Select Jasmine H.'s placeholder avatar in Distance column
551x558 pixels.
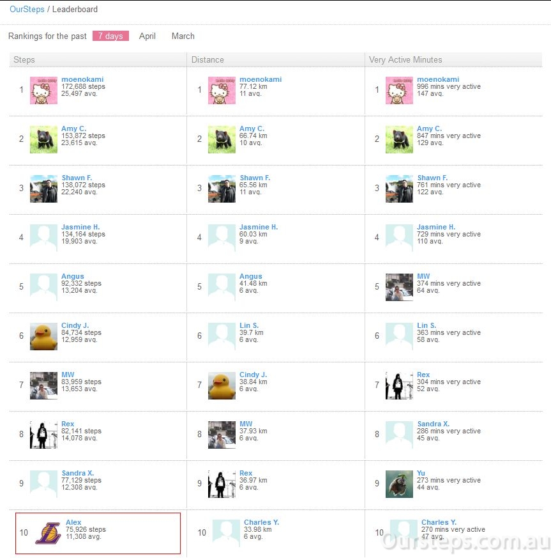222,238
